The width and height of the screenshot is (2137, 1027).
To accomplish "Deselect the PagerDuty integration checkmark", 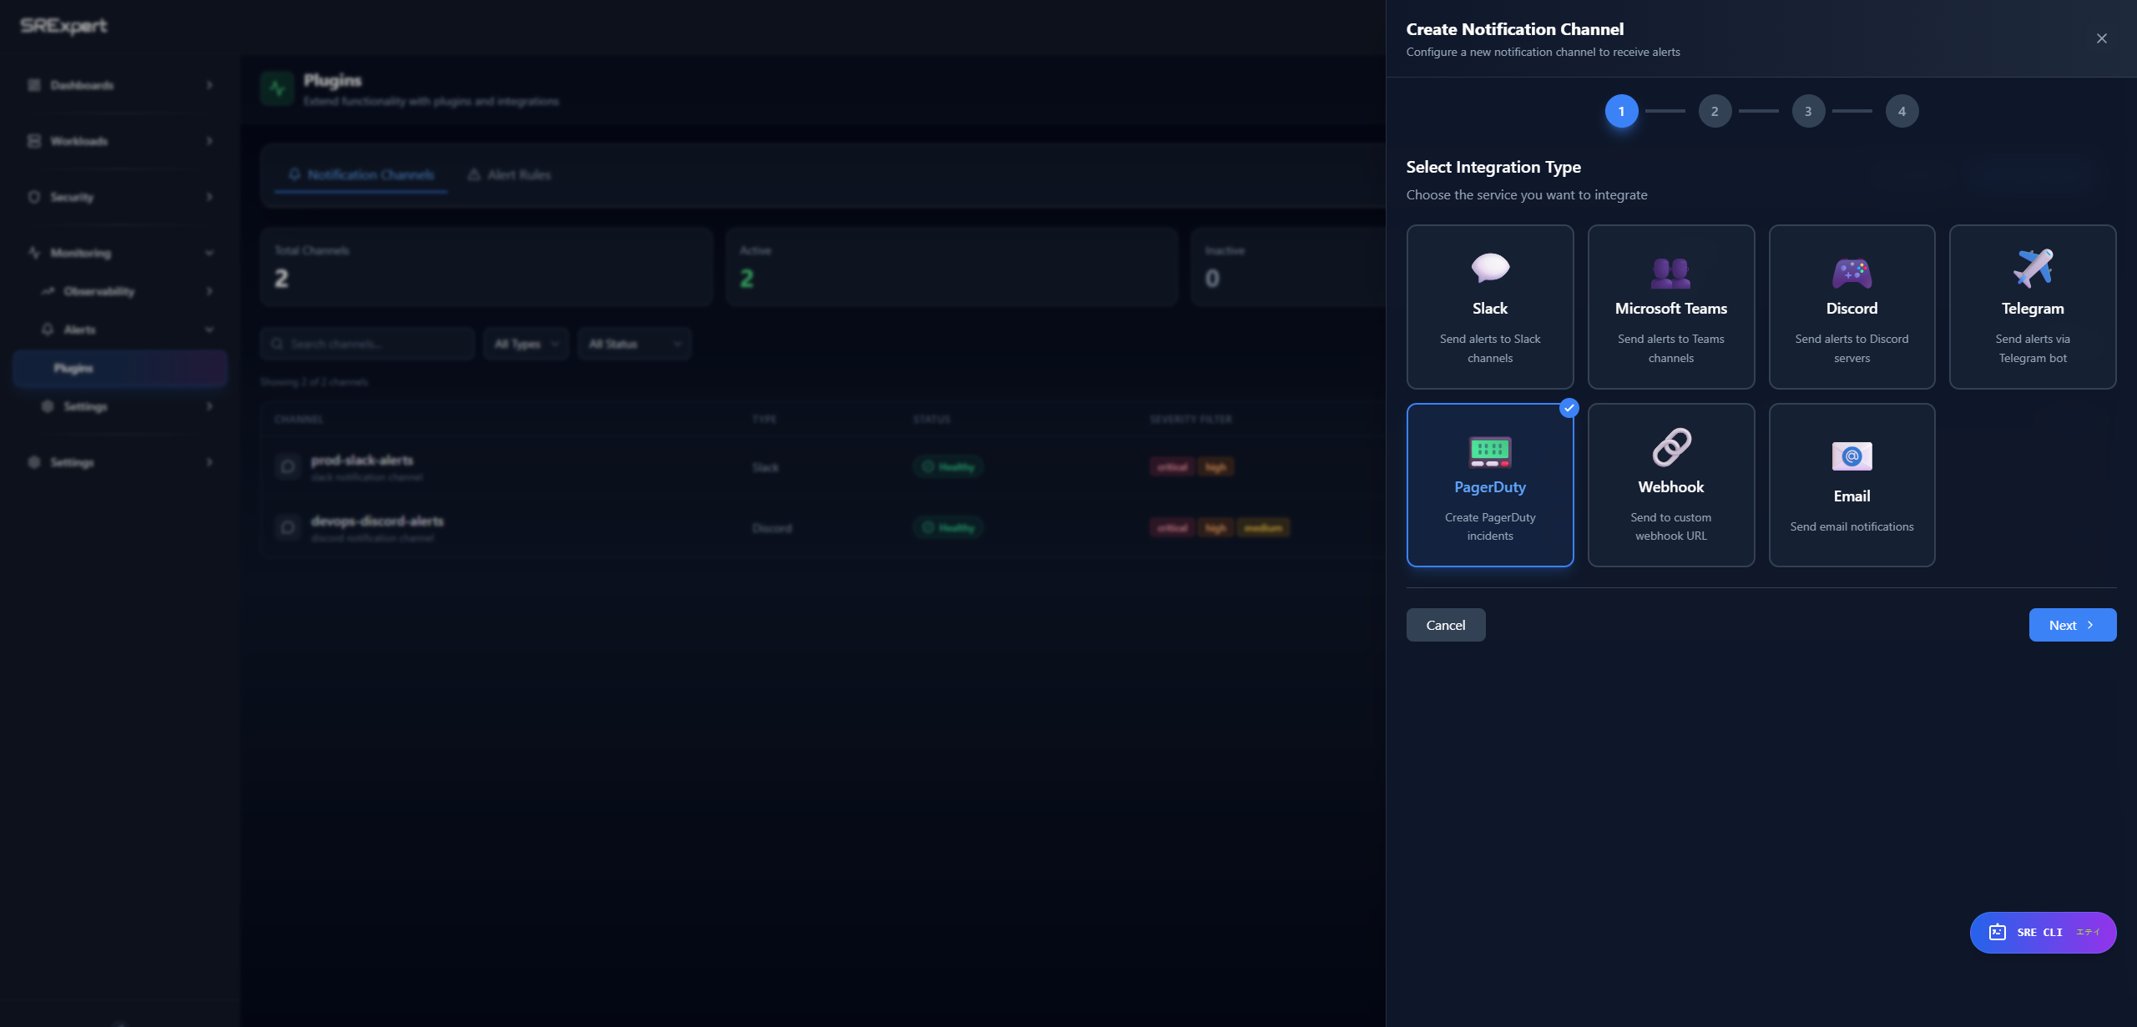I will 1569,409.
